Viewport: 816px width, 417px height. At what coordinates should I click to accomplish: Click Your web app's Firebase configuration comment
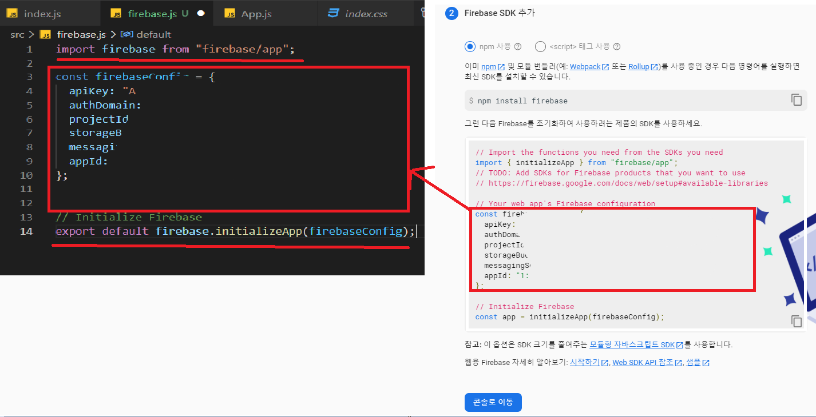click(x=565, y=203)
